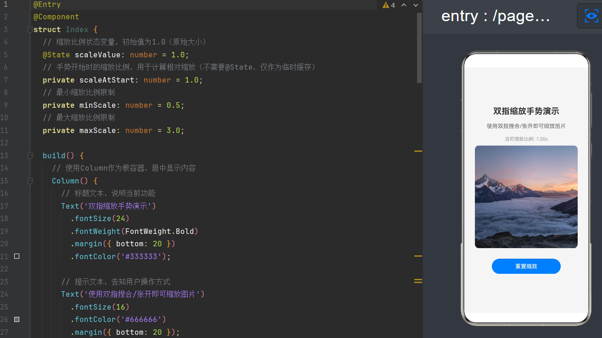Click line number 13 in the gutter
The width and height of the screenshot is (602, 338).
(5, 156)
